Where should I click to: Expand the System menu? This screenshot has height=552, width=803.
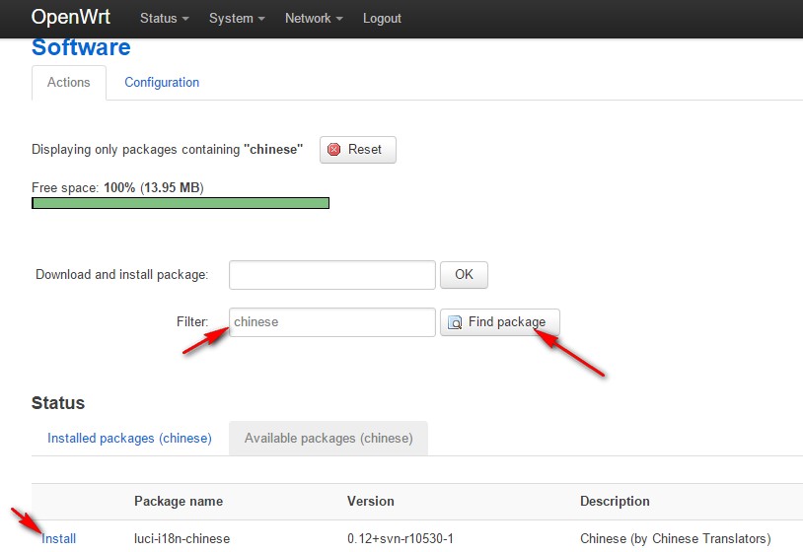pos(237,19)
